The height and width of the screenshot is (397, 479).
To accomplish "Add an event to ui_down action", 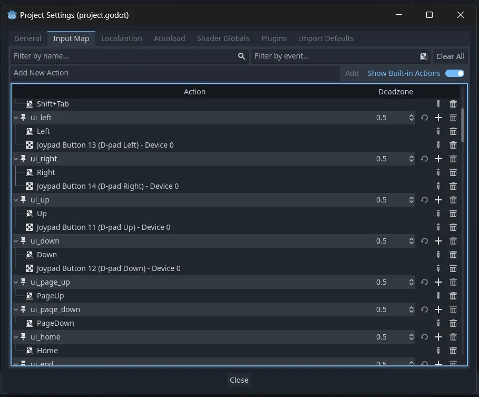I will point(438,241).
